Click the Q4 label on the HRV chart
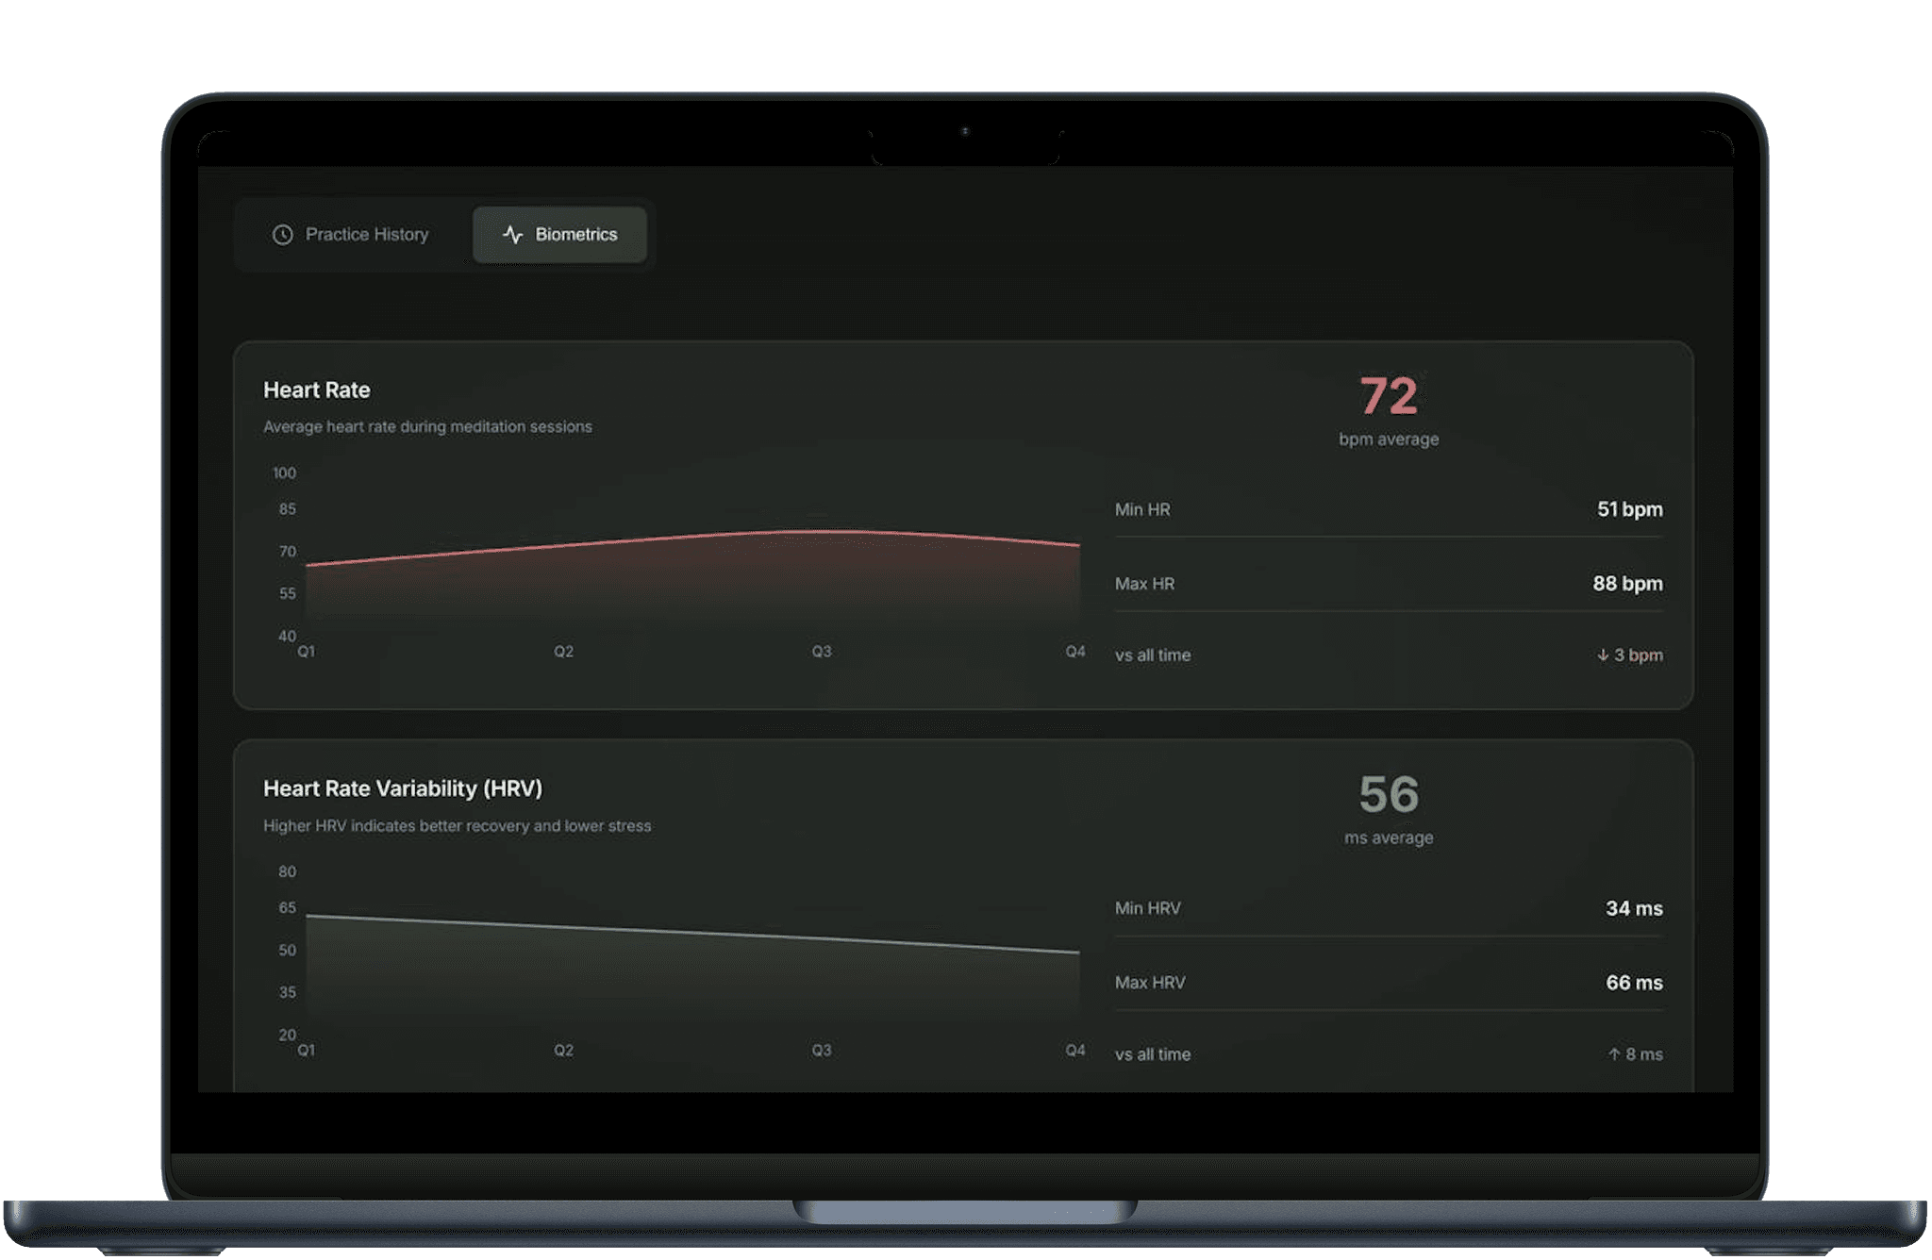This screenshot has height=1260, width=1932. point(1075,1049)
